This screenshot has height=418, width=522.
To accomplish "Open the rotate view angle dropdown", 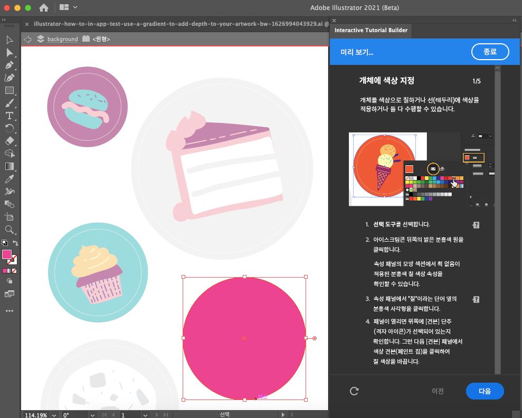I will (x=92, y=415).
